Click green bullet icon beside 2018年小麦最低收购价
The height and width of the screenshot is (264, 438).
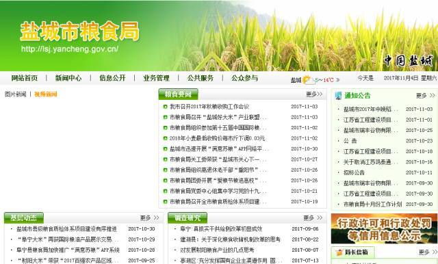pyautogui.click(x=165, y=138)
